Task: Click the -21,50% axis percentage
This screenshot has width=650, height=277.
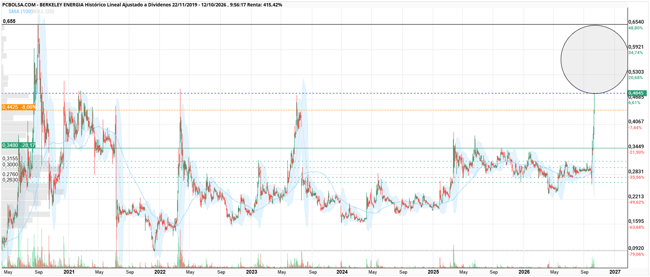Action: (636, 152)
